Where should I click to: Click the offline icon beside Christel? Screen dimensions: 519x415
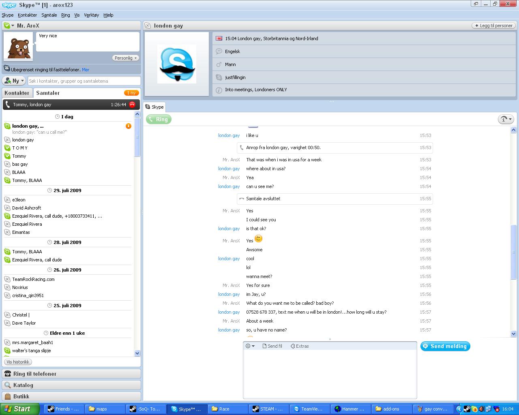[7, 315]
